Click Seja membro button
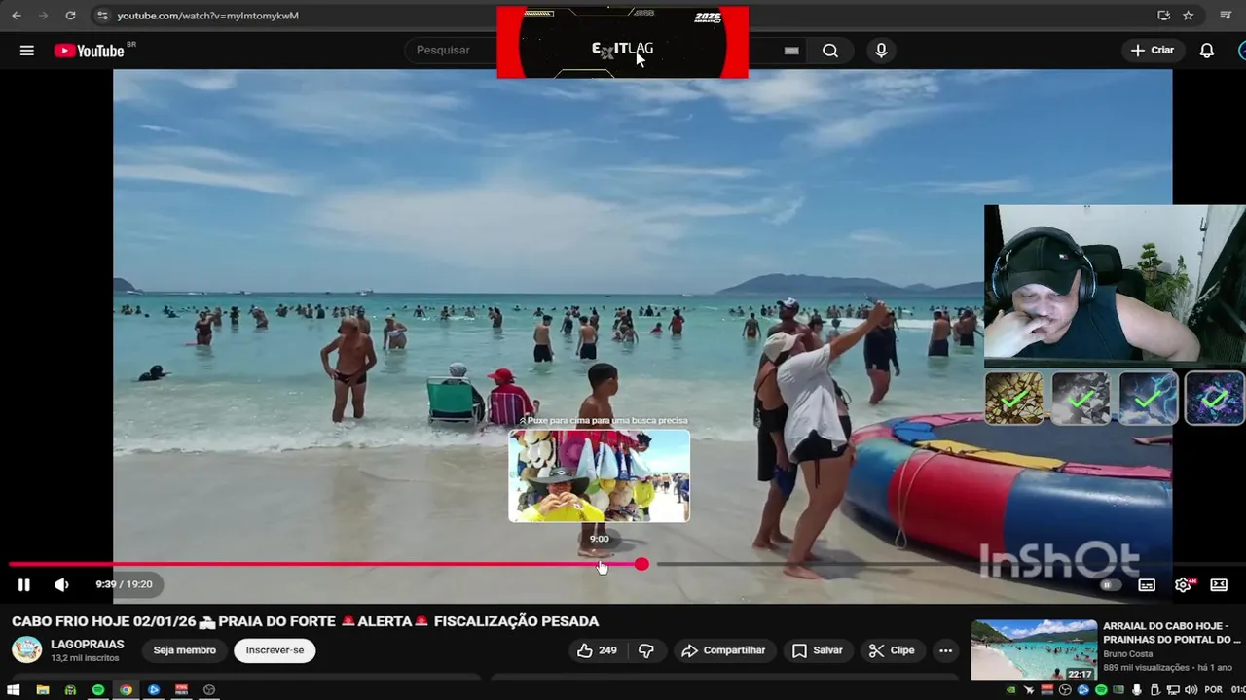Viewport: 1246px width, 700px height. (x=184, y=650)
